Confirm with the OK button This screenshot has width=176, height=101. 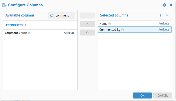pos(142,95)
